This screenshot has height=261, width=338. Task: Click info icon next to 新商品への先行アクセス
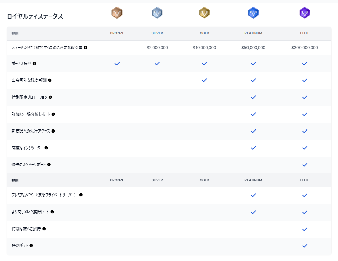53,131
